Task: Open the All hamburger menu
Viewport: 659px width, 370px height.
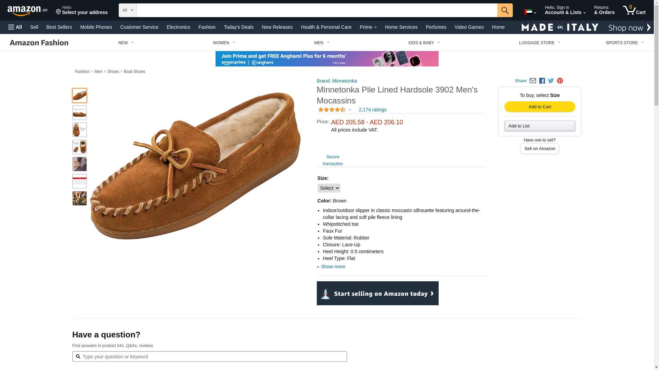Action: coord(15,27)
